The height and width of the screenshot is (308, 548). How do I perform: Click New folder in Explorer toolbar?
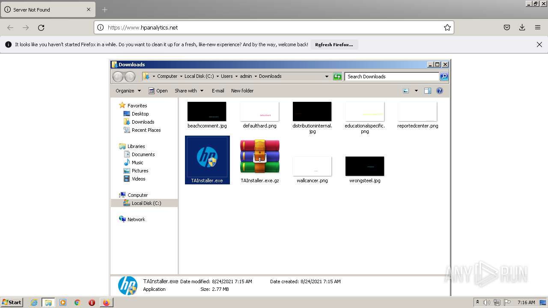click(x=242, y=91)
